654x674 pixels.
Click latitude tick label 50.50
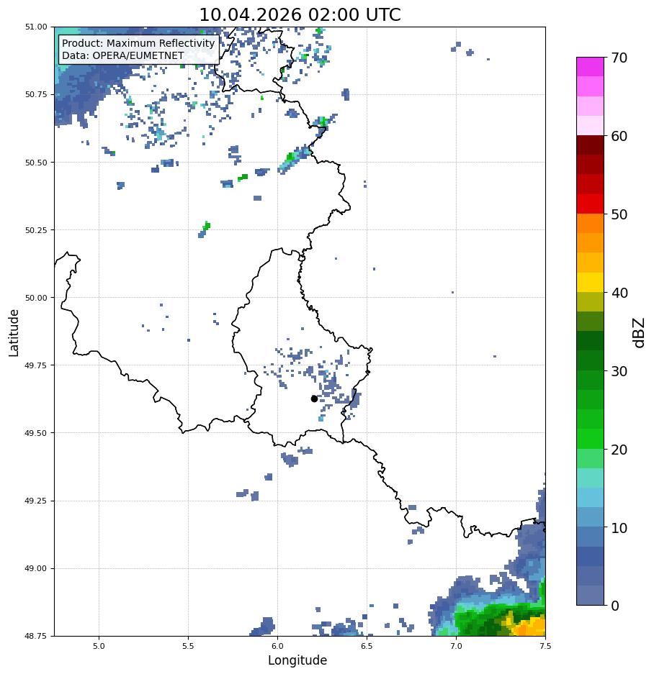click(x=36, y=163)
